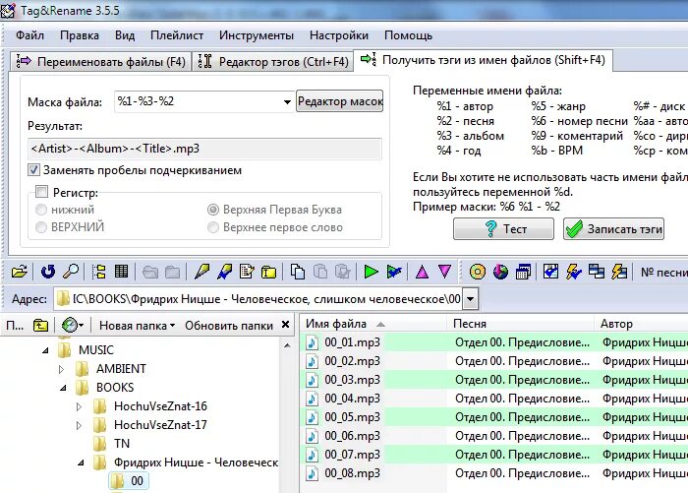Image resolution: width=688 pixels, height=493 pixels.
Task: Expand the HochuVseZnat-16 folder
Action: (x=79, y=406)
